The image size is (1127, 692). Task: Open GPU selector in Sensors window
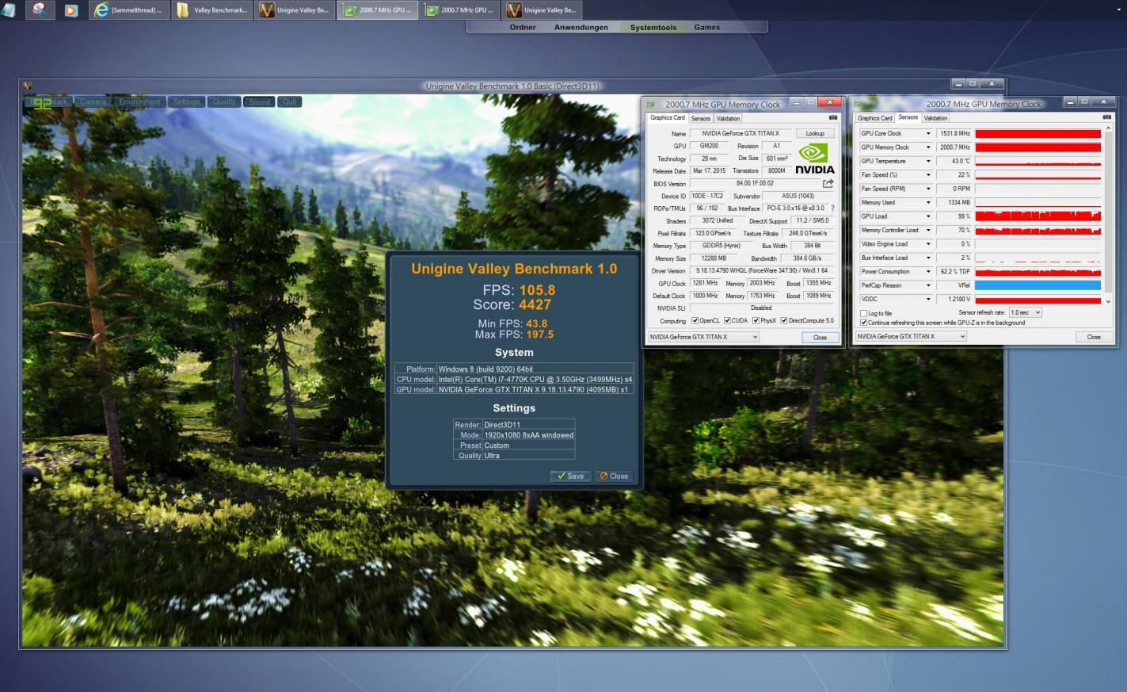click(911, 336)
